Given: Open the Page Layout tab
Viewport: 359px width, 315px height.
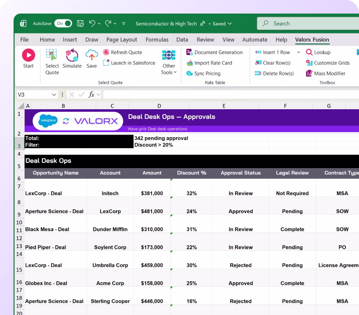Looking at the screenshot, I should point(122,40).
